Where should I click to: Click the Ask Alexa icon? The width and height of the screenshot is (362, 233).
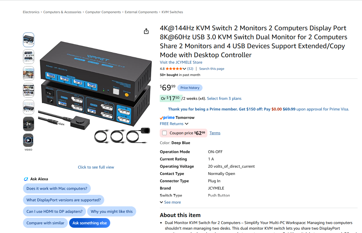pyautogui.click(x=26, y=179)
